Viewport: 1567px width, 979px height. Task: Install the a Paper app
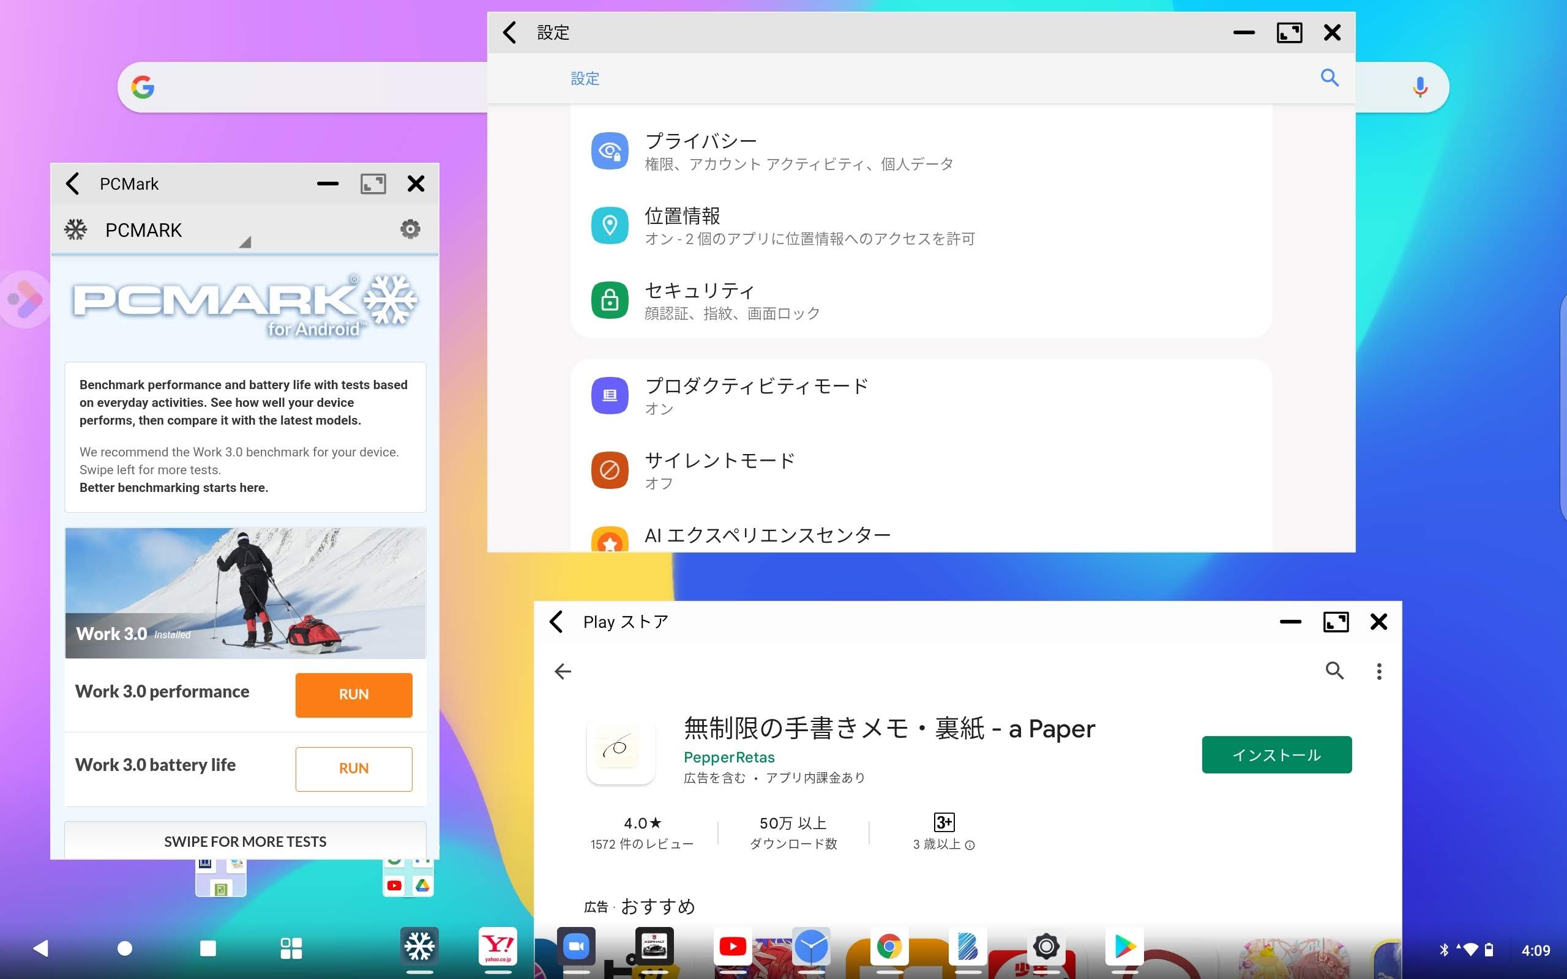(1276, 754)
